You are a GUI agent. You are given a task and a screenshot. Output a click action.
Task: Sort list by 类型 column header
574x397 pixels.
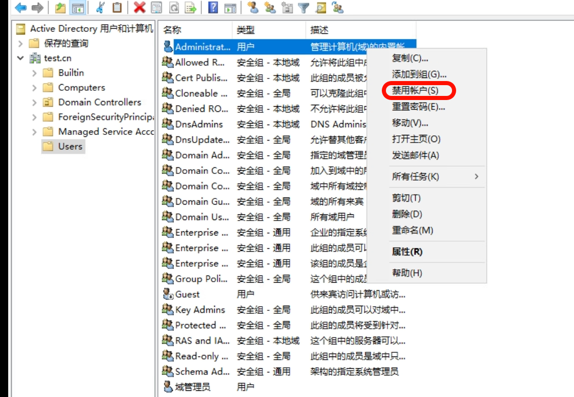coord(269,30)
